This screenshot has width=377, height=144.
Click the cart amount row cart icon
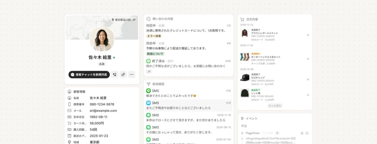69,123
